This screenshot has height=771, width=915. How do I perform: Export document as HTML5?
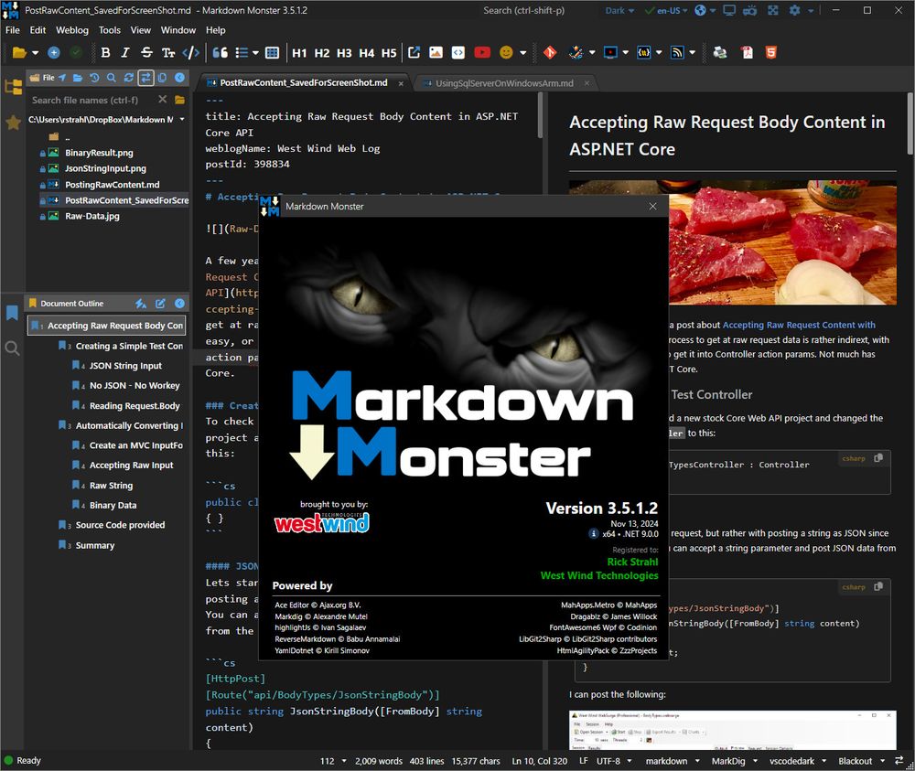(x=770, y=52)
